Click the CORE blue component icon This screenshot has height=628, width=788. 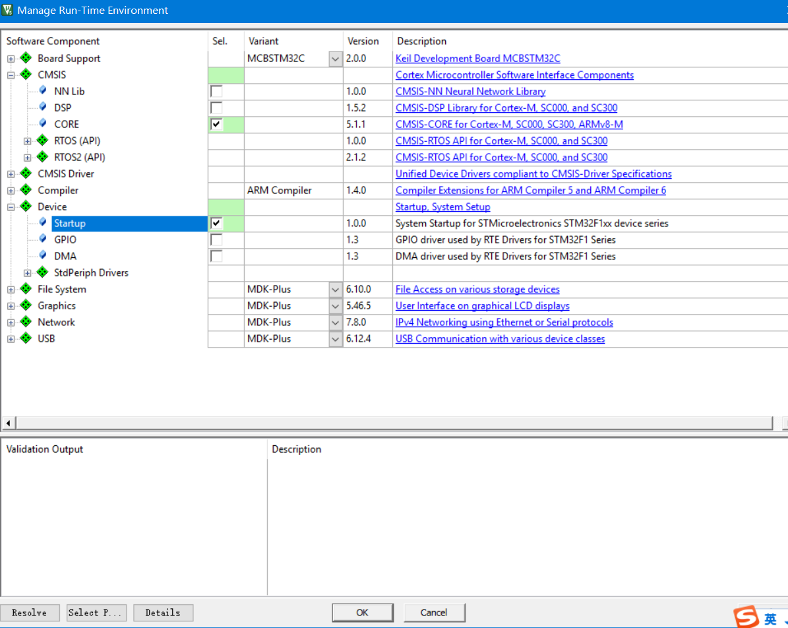coord(43,124)
